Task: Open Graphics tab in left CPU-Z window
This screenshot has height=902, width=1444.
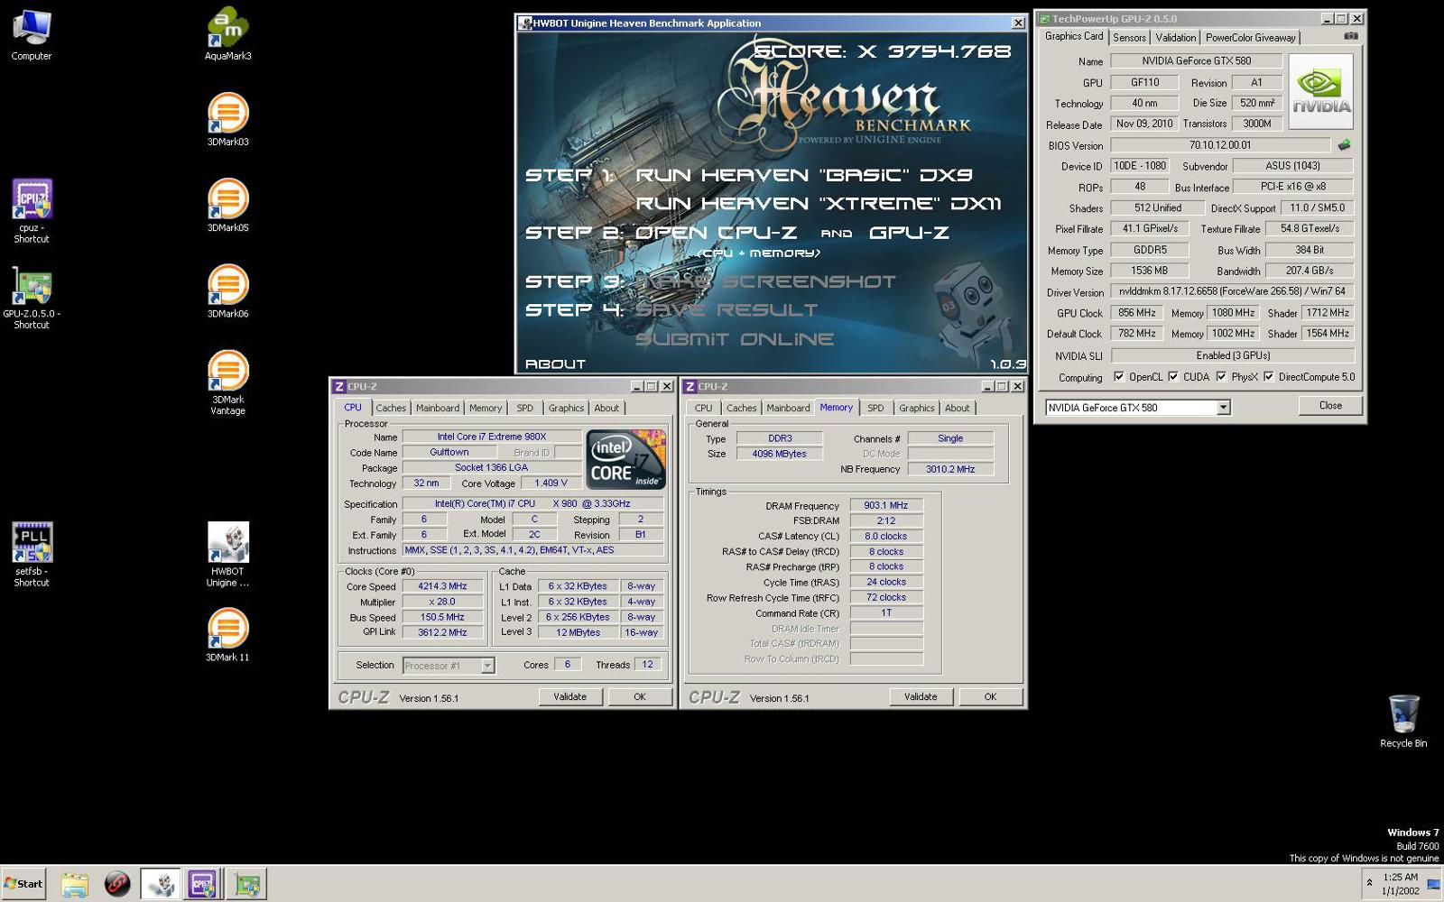Action: (x=566, y=409)
